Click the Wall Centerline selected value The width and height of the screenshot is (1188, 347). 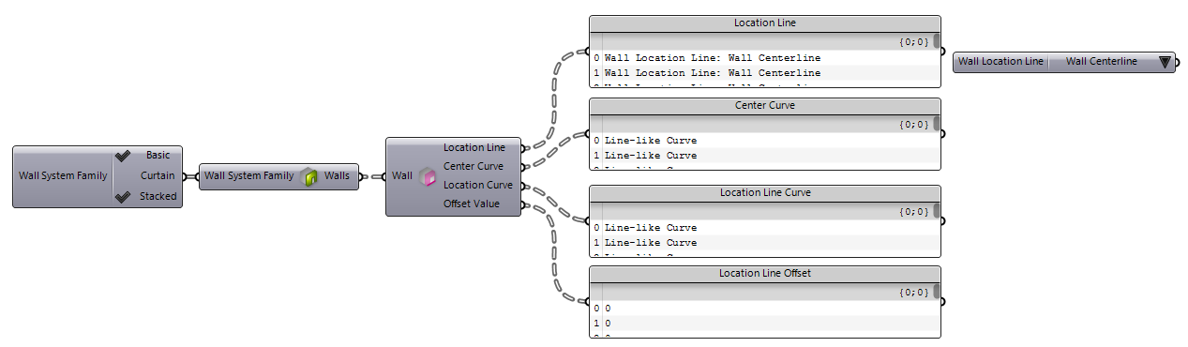click(x=1102, y=62)
